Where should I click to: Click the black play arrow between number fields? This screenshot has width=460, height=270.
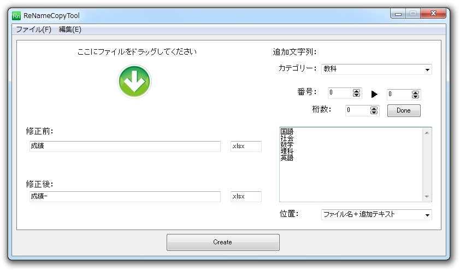(374, 94)
